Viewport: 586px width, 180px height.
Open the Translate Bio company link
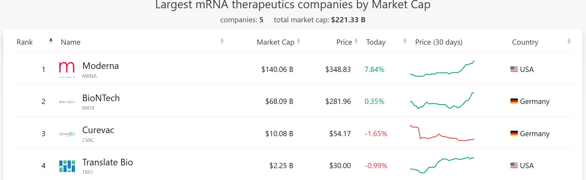[108, 162]
